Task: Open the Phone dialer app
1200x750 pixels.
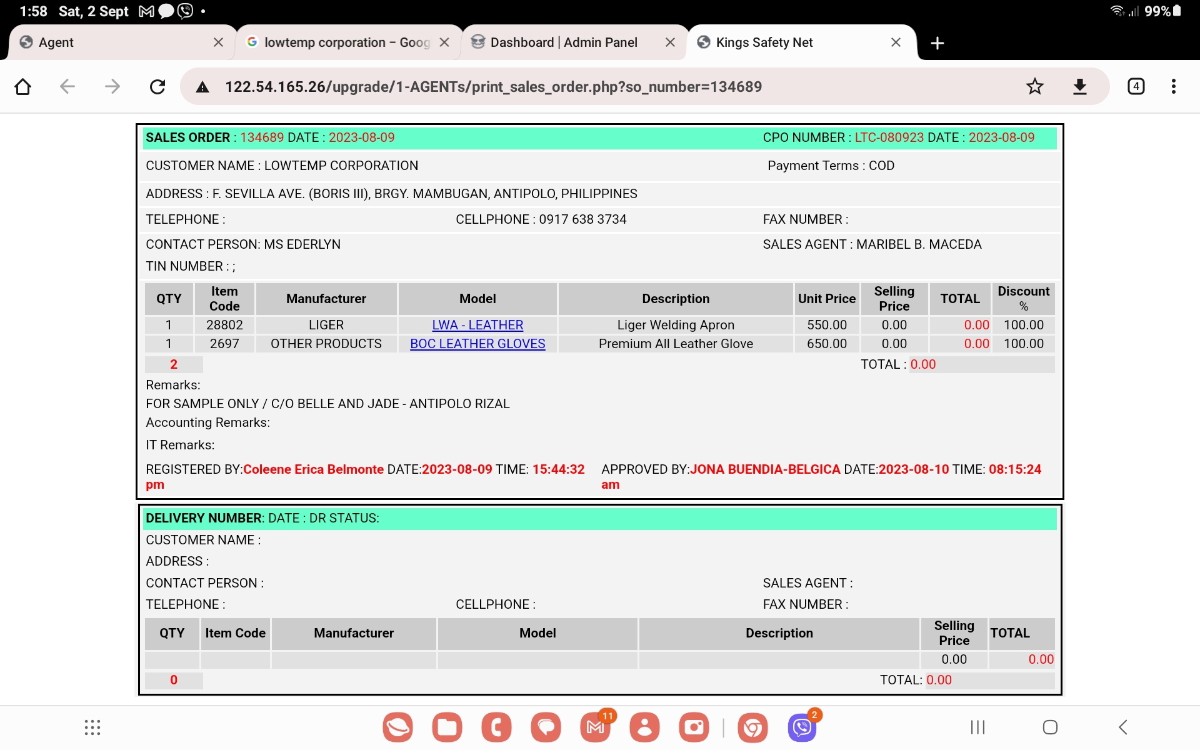Action: click(497, 727)
